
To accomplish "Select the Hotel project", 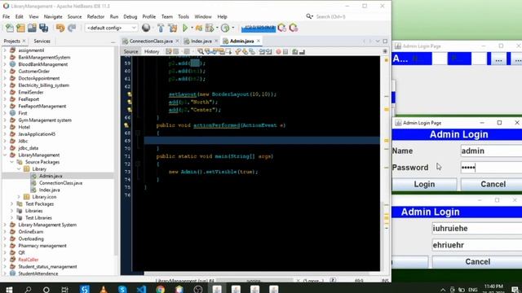I will (24, 127).
